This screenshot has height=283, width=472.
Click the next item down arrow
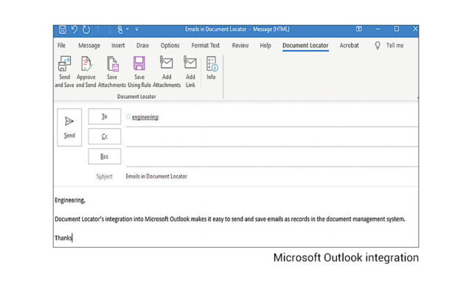[x=110, y=29]
